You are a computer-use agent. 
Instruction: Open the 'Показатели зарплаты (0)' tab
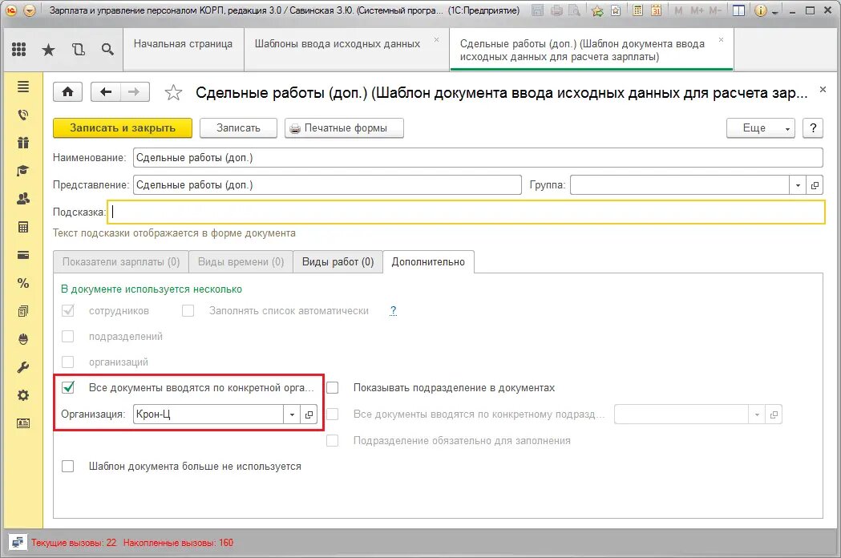coord(121,262)
